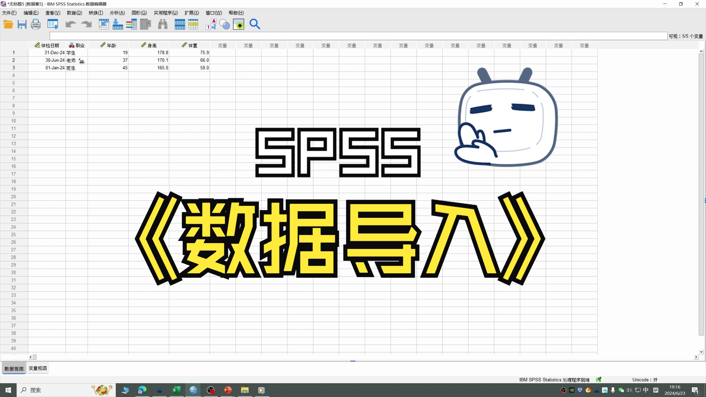Open a data file with folder icon
The height and width of the screenshot is (397, 706).
click(x=8, y=25)
